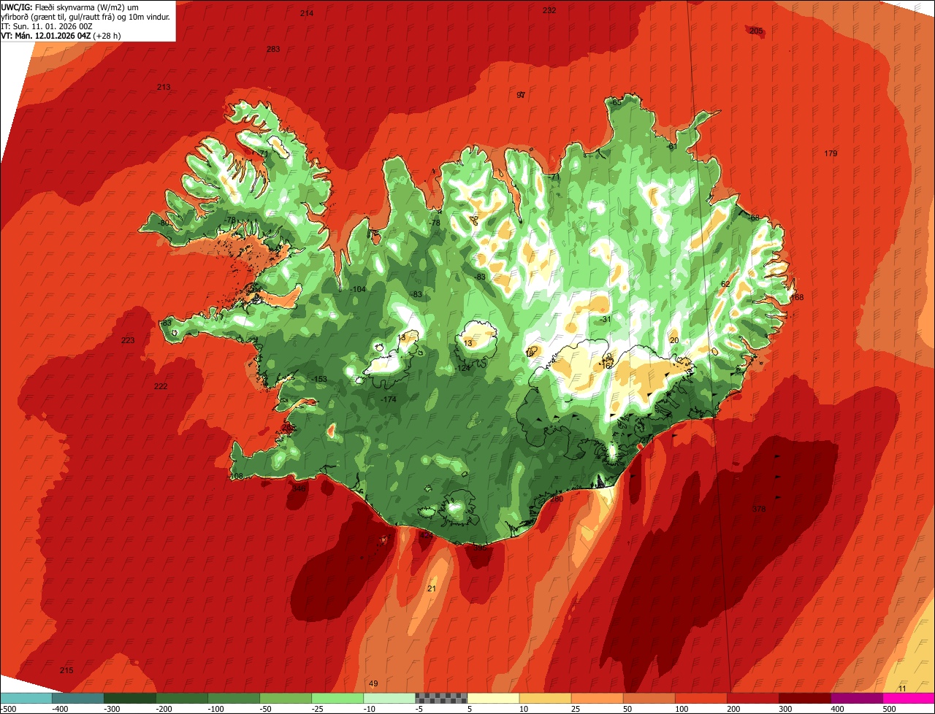Select the inland value '-124'
The image size is (935, 714).
463,368
